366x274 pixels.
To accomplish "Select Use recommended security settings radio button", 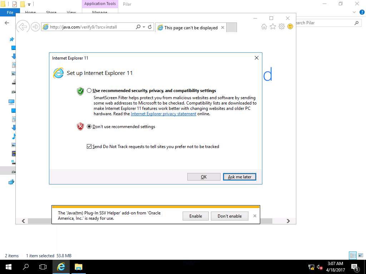I will click(89, 91).
